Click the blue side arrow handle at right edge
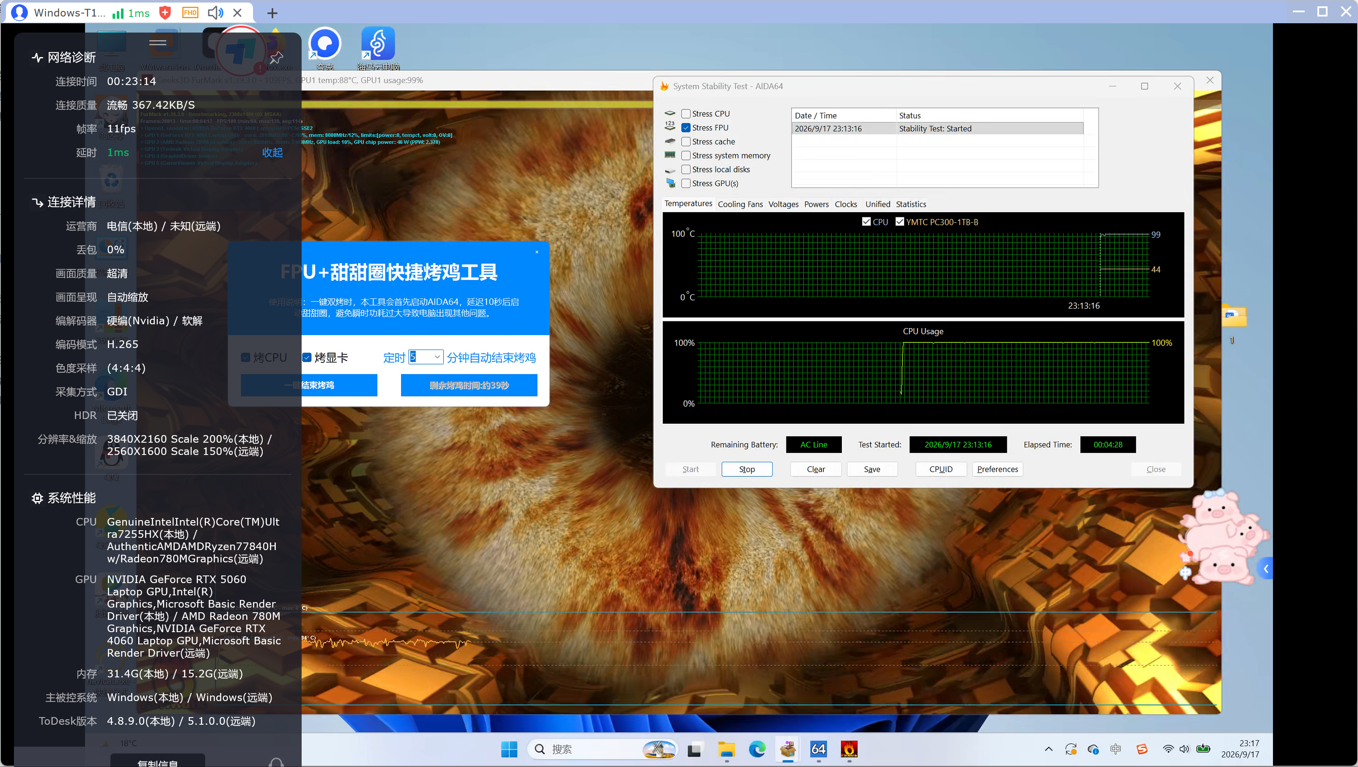The image size is (1358, 767). (1265, 568)
